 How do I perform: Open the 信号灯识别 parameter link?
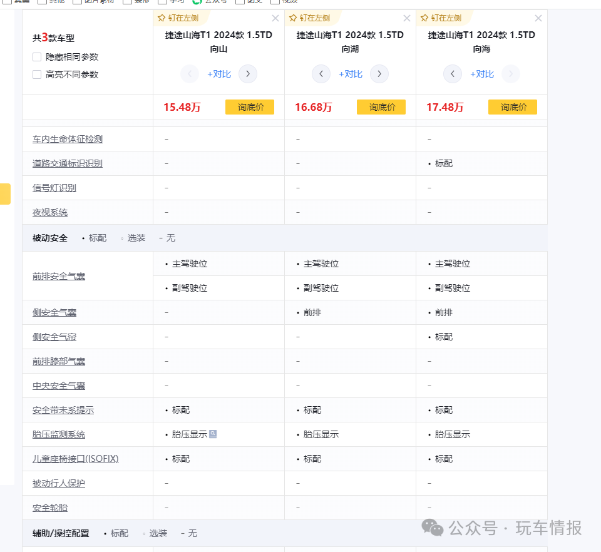pos(54,188)
